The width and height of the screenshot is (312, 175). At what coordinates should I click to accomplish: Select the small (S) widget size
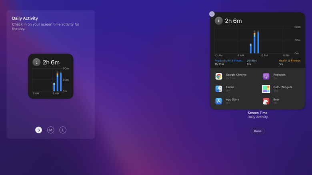[x=38, y=130]
